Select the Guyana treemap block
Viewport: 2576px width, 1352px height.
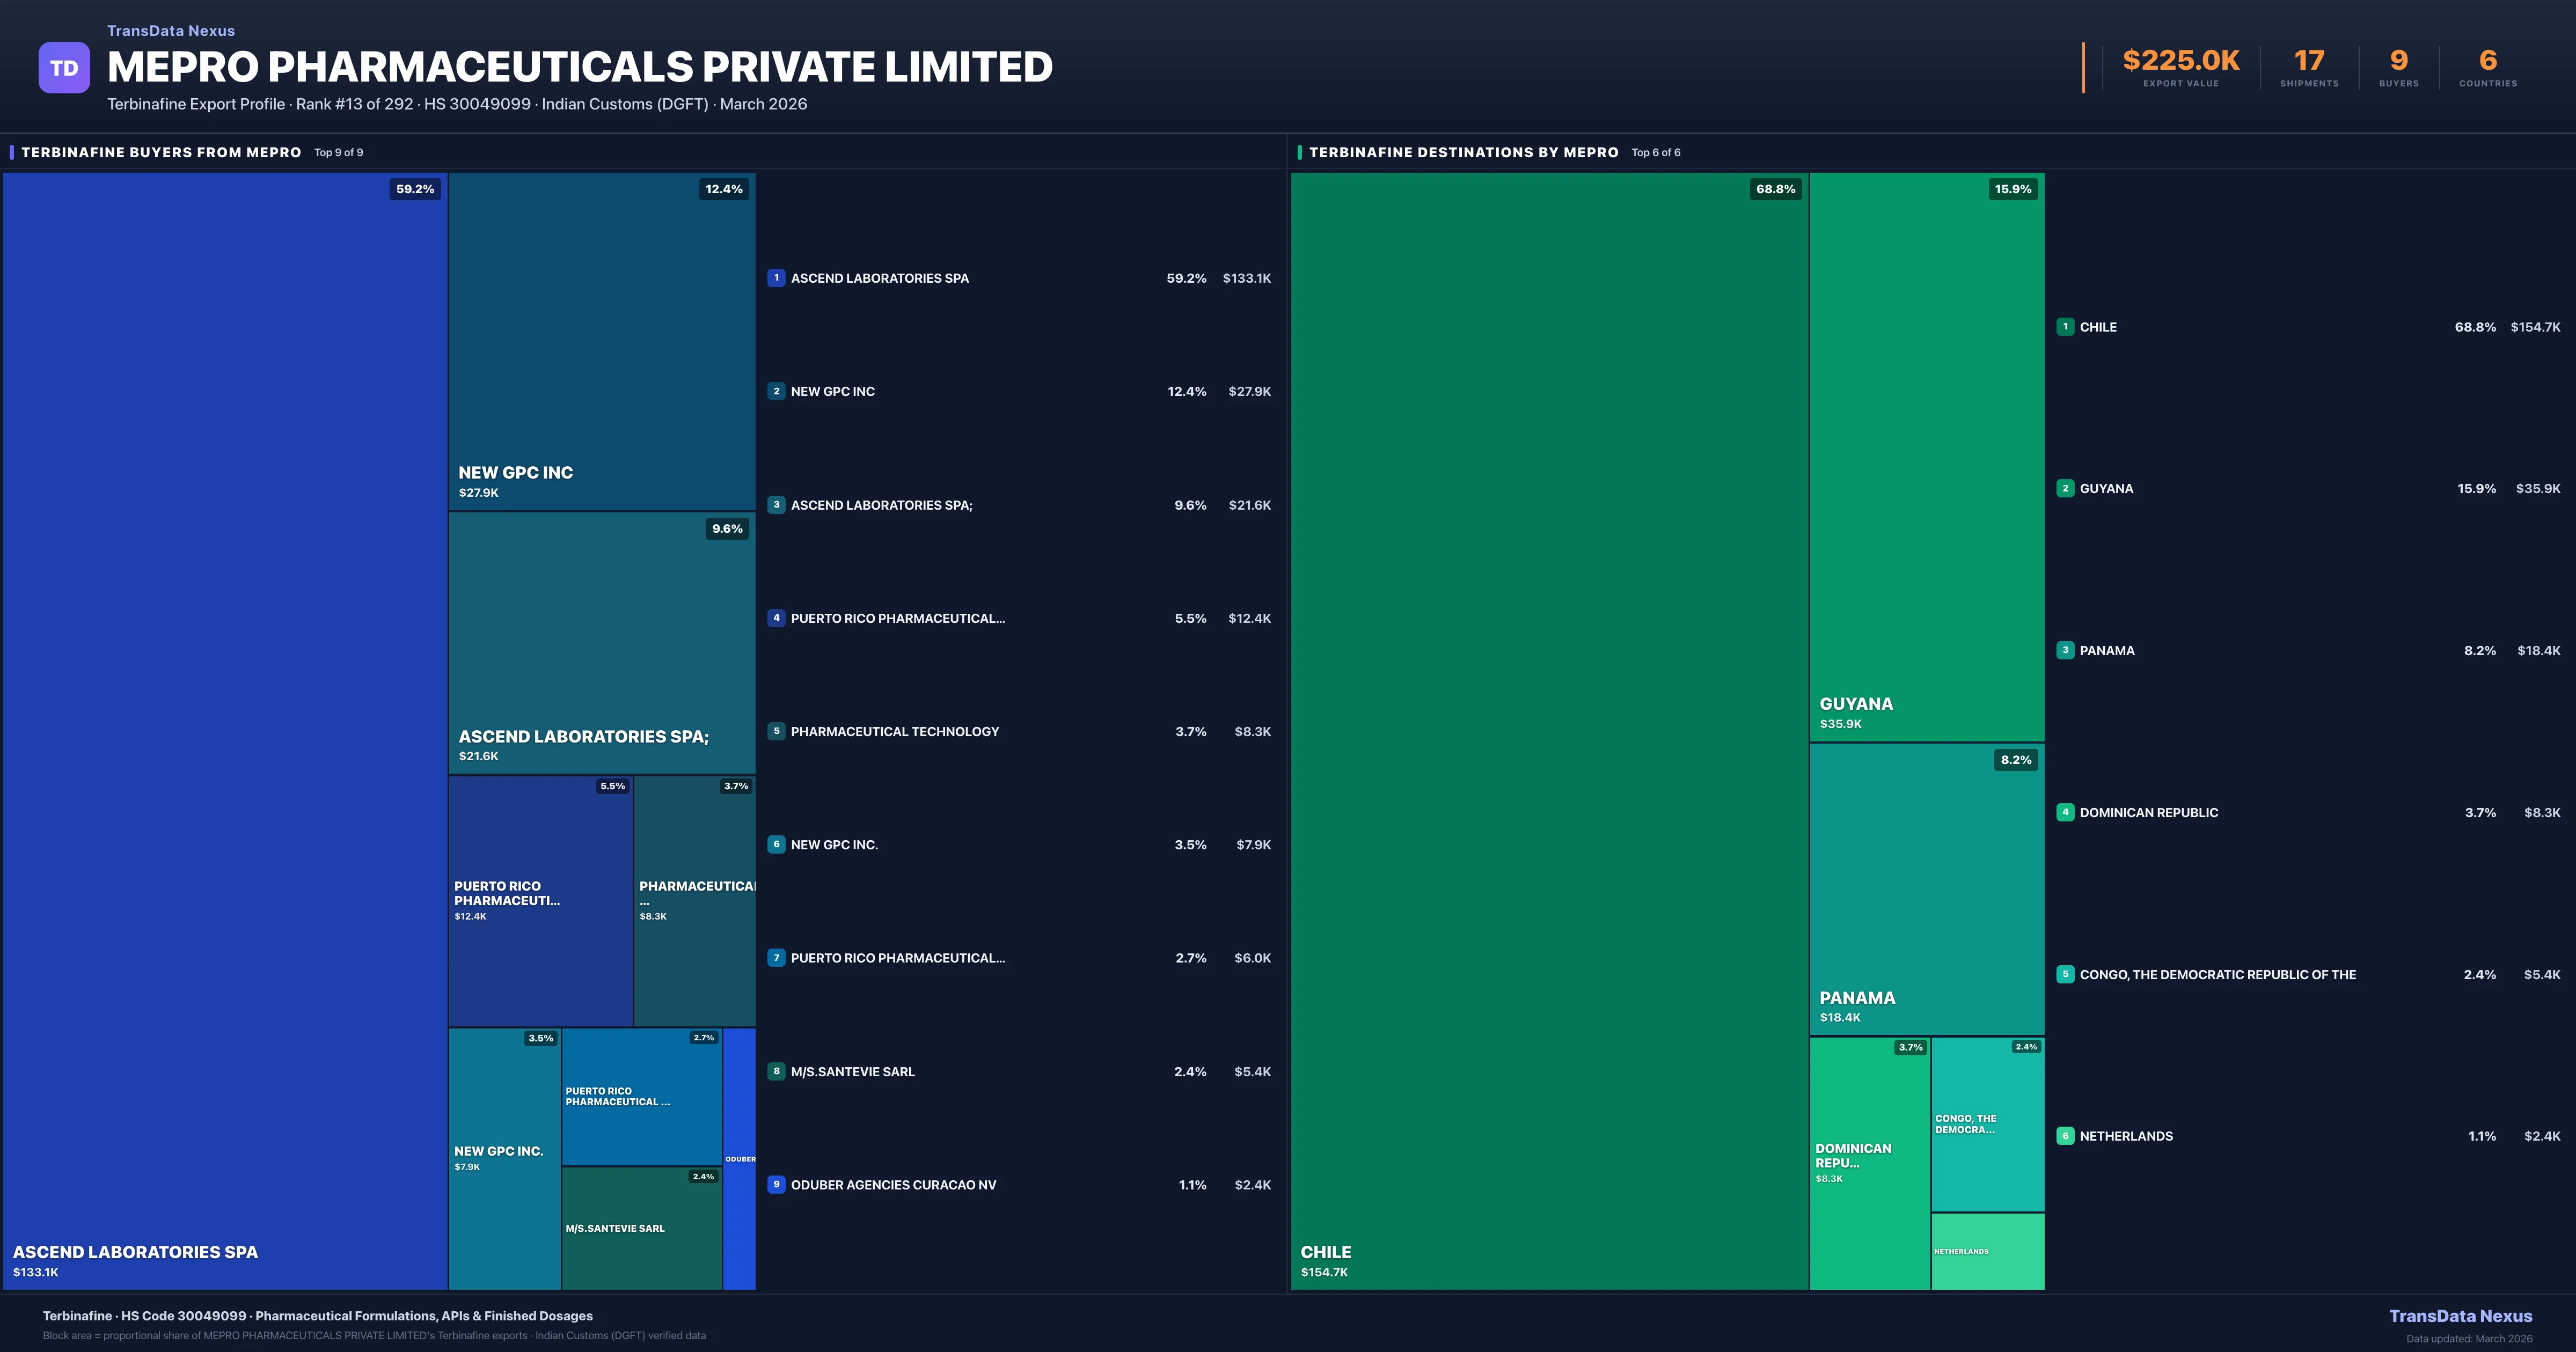[x=1926, y=457]
